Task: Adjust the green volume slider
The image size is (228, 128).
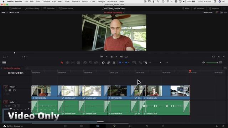Action: tap(212, 63)
